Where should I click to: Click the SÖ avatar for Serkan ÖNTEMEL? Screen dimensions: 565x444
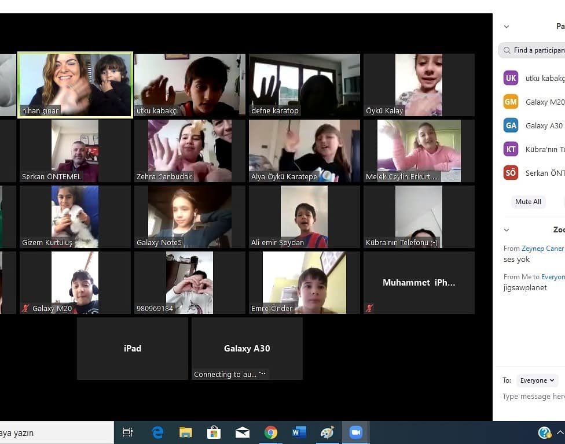(x=511, y=173)
